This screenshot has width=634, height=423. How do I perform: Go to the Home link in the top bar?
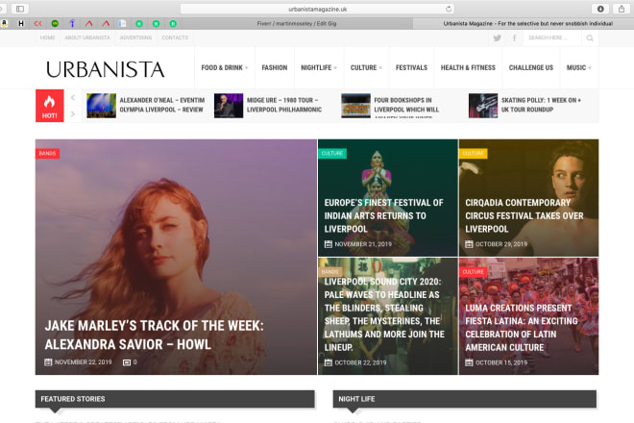pyautogui.click(x=47, y=37)
